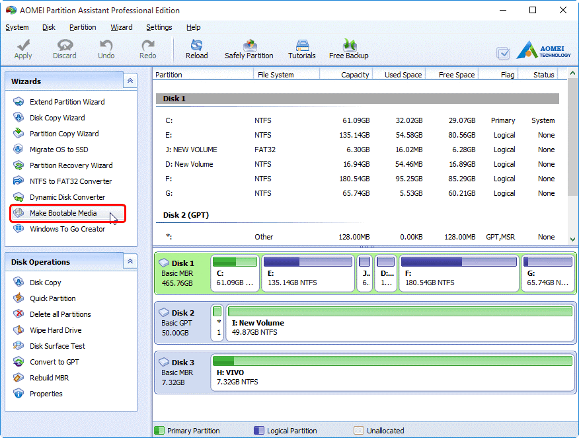The height and width of the screenshot is (438, 579).
Task: Select I: New Volume 49.87GB block
Action: (x=400, y=323)
